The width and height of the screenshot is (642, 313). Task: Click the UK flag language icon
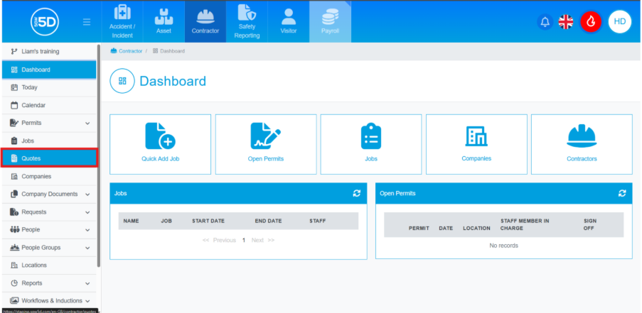pyautogui.click(x=566, y=22)
